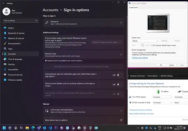Click Change advanced power settings link
The width and height of the screenshot is (188, 131).
141,110
